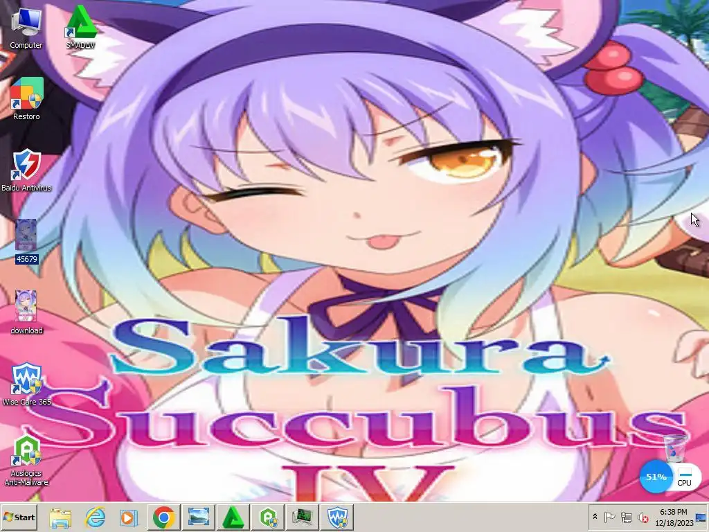The width and height of the screenshot is (709, 532).
Task: Open Windows Media Player from taskbar
Action: (128, 517)
